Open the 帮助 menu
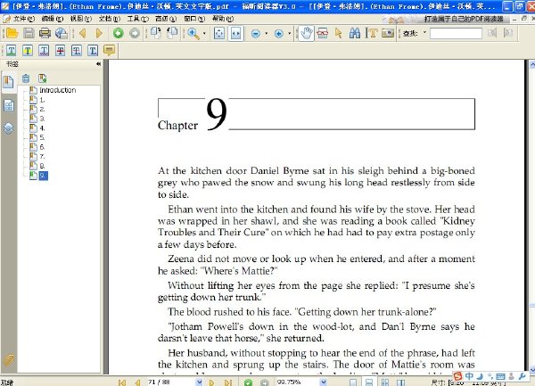The height and width of the screenshot is (386, 535). tap(223, 19)
